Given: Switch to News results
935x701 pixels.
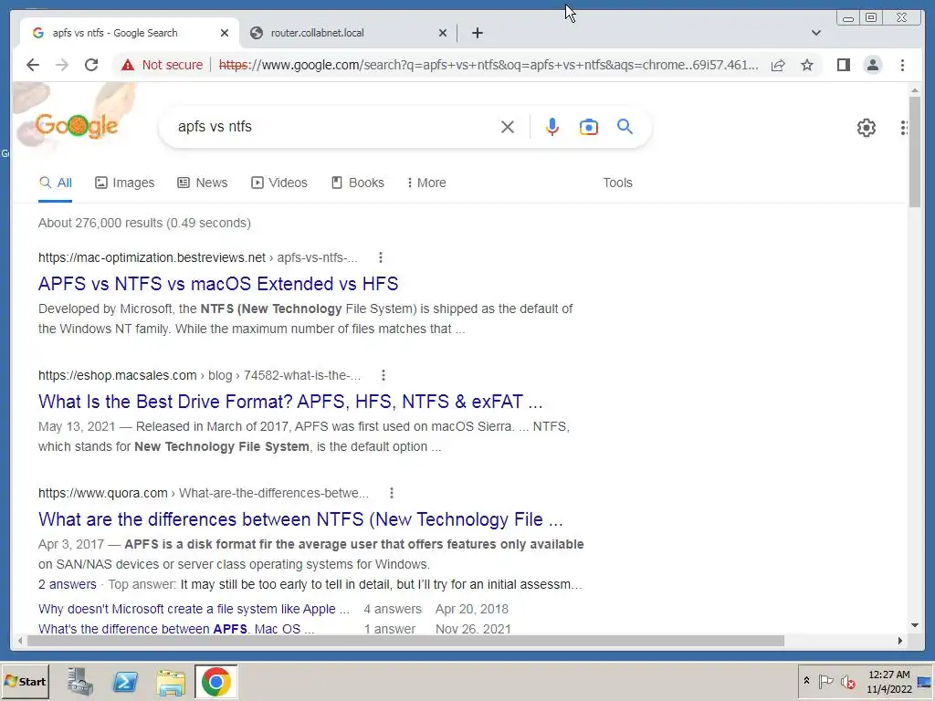Looking at the screenshot, I should [203, 183].
